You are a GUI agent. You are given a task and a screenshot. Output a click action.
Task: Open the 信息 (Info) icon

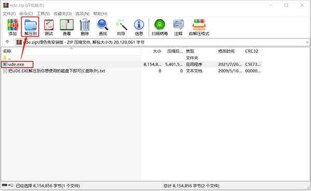click(x=139, y=27)
